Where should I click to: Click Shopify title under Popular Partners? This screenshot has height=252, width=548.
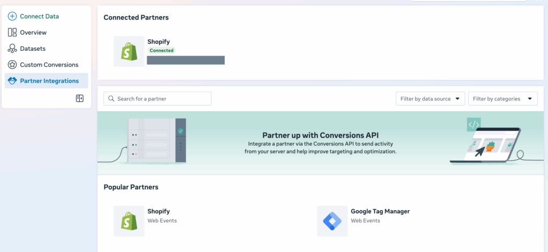tap(158, 211)
